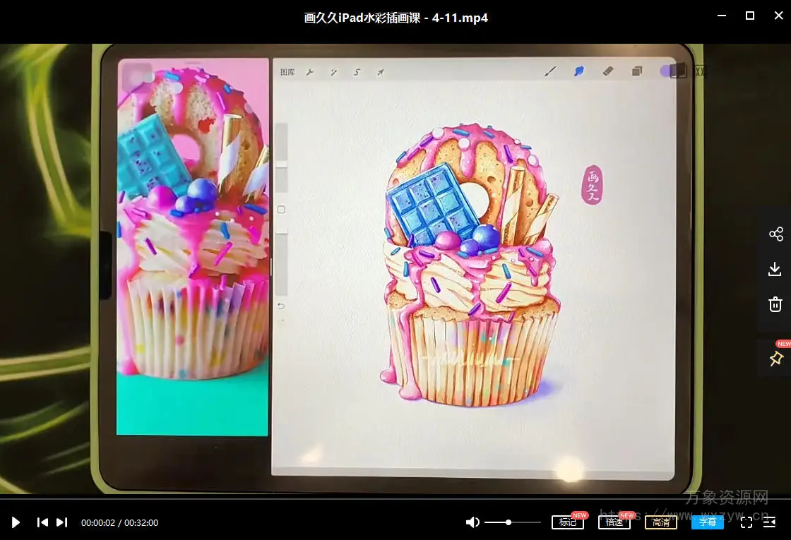Screen dimensions: 791x540
Task: Open the playlist panel icon
Action: click(770, 522)
